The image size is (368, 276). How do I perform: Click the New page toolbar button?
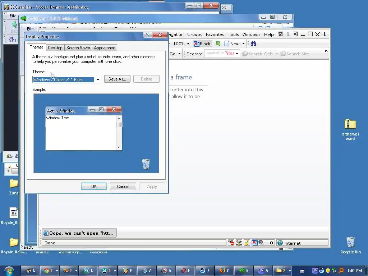(232, 43)
